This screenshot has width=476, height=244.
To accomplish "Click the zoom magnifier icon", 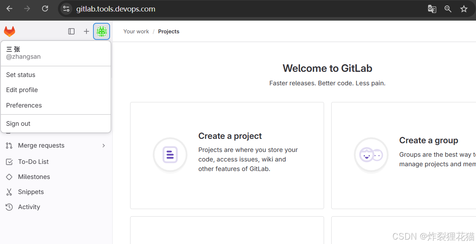I will tap(448, 9).
